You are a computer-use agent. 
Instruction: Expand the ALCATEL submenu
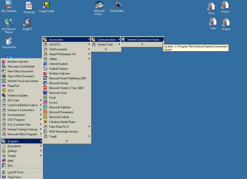tap(67, 44)
